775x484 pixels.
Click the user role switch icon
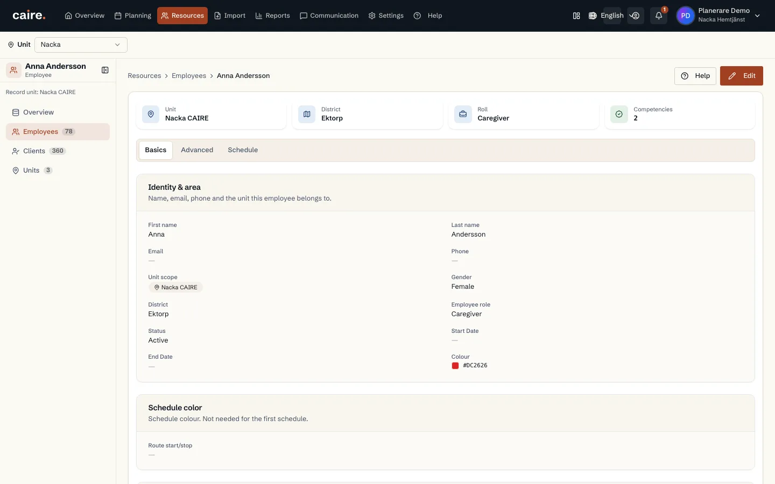636,16
